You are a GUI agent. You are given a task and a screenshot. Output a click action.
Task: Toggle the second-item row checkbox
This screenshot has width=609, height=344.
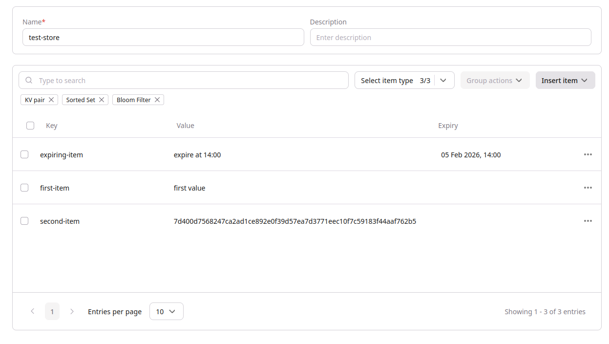click(24, 221)
